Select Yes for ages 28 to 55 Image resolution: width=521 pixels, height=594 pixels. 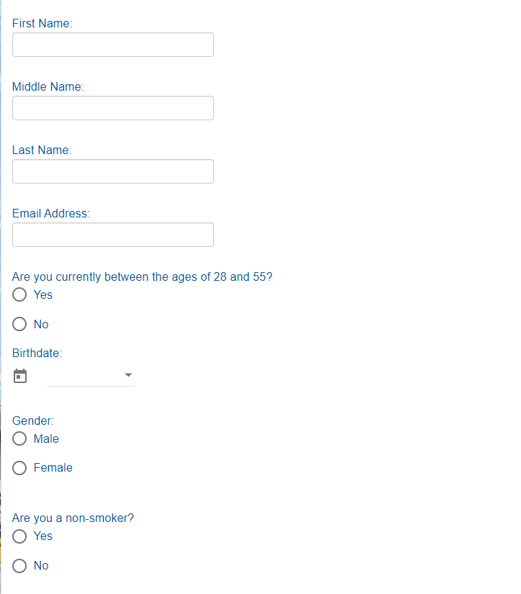(x=19, y=294)
